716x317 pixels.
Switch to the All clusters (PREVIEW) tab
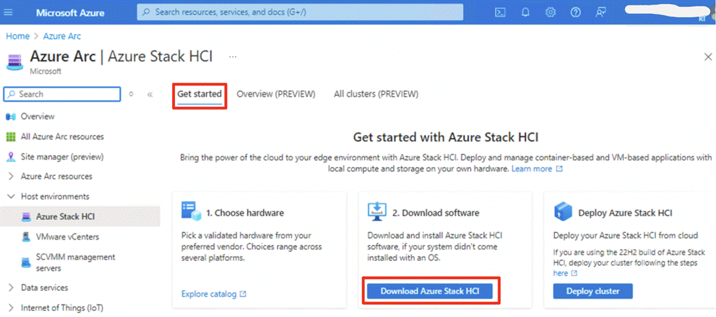(x=376, y=94)
